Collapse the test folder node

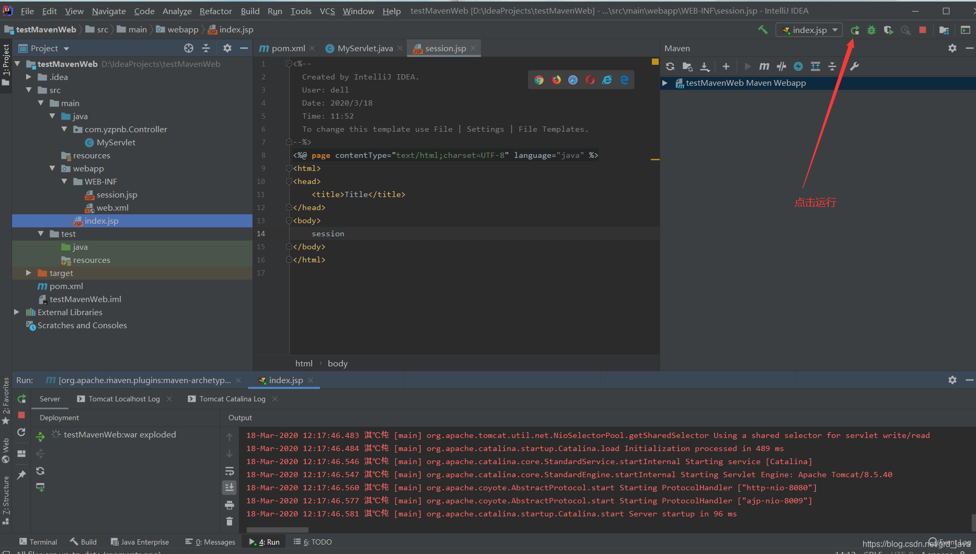[x=41, y=234]
